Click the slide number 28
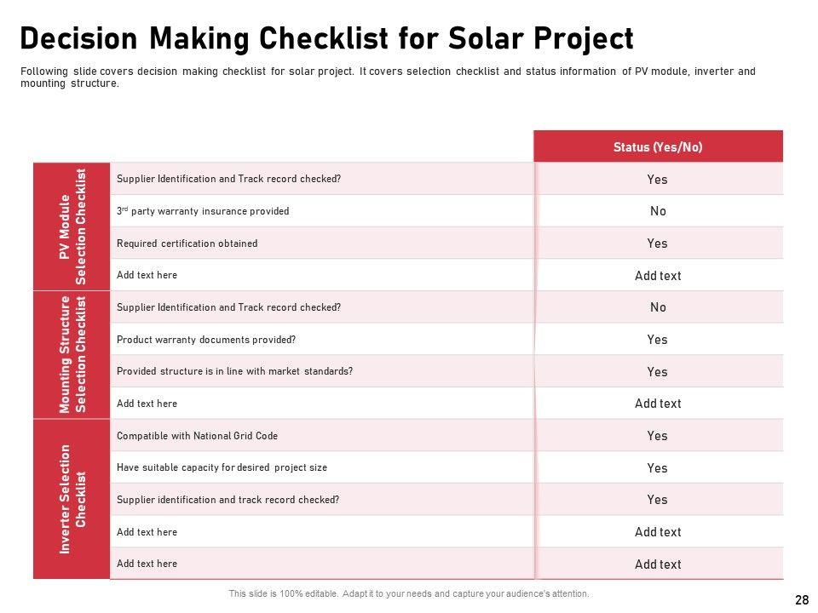This screenshot has width=818, height=613. pos(801,600)
